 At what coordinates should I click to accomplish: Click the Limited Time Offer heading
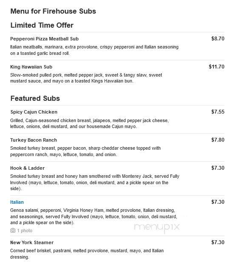(x=42, y=25)
